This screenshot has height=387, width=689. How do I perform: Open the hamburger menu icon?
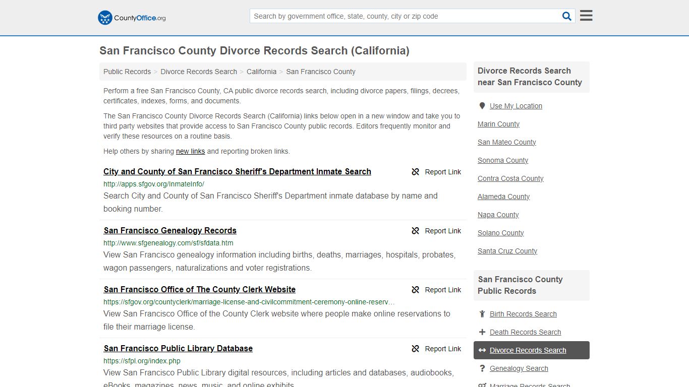tap(586, 16)
